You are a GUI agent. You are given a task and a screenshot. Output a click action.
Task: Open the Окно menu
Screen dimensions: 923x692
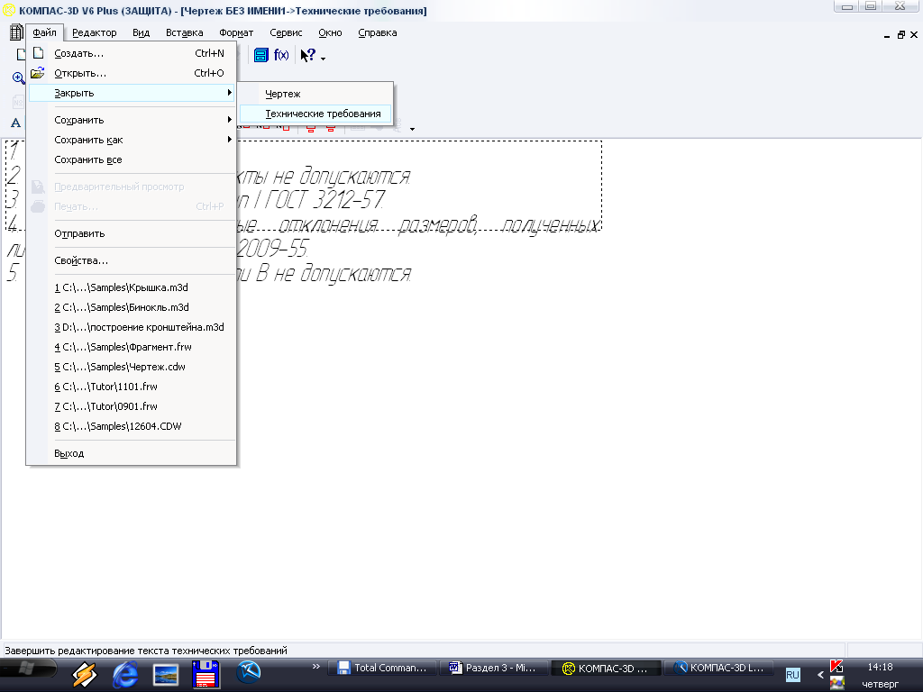tap(330, 33)
